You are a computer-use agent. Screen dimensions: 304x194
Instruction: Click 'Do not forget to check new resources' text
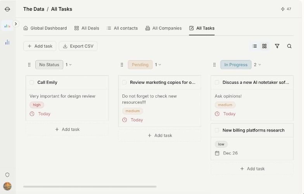(x=149, y=99)
